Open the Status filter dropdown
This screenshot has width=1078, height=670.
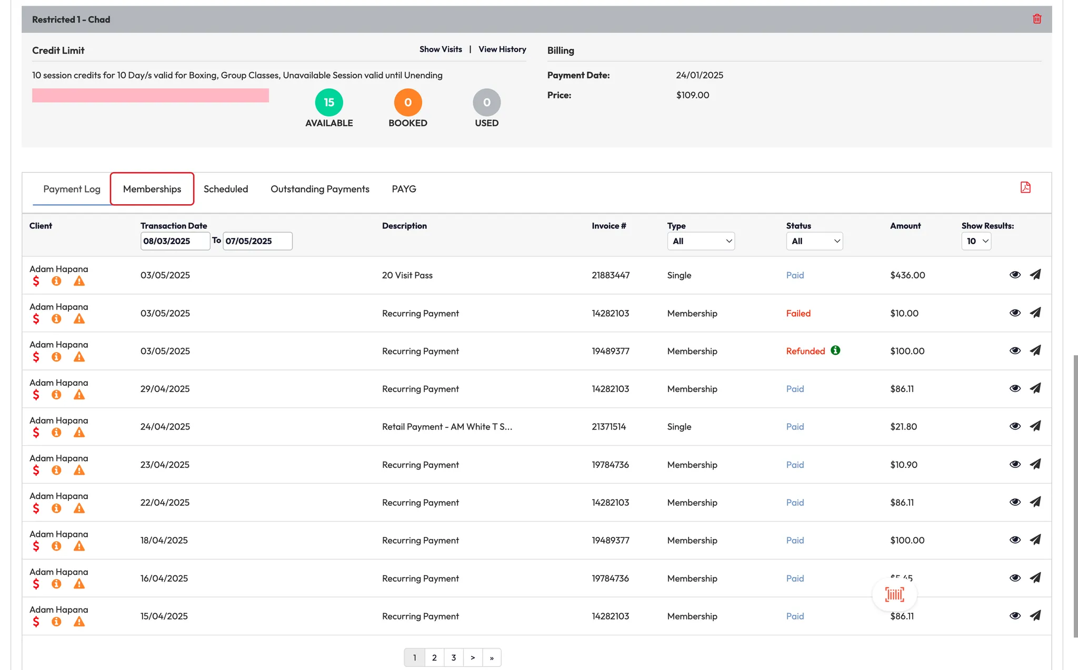click(x=814, y=241)
